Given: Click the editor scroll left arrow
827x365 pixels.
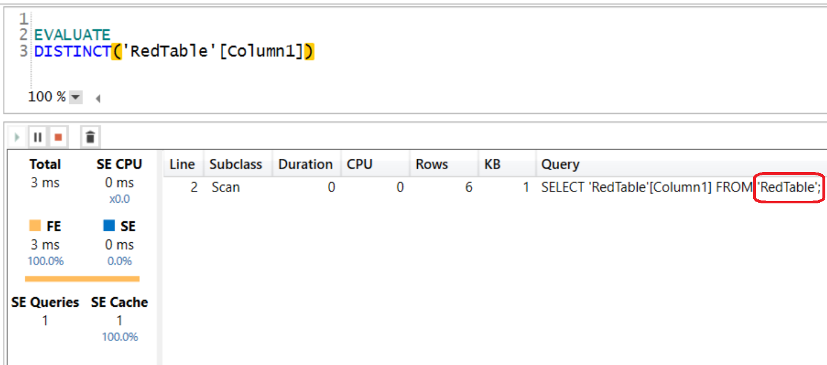Looking at the screenshot, I should (x=98, y=98).
